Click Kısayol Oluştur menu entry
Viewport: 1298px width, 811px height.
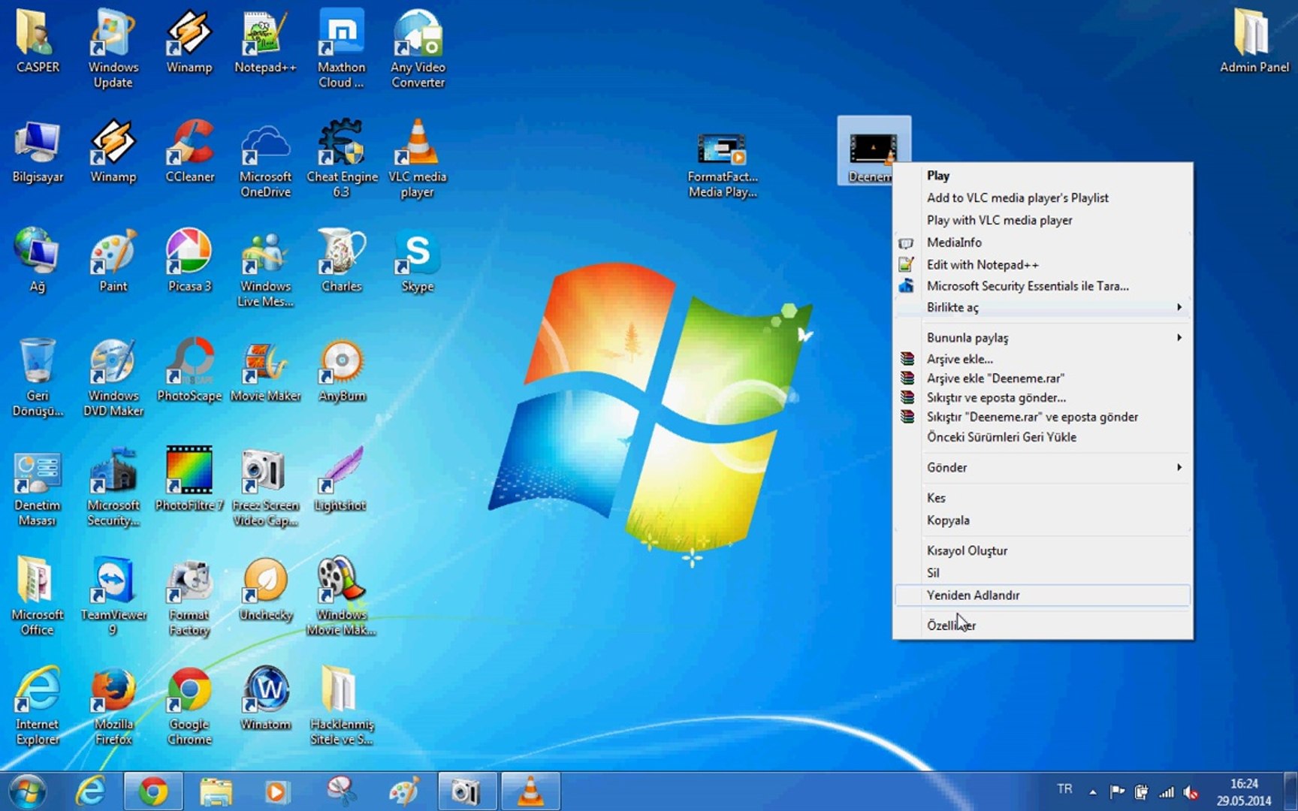1043,550
